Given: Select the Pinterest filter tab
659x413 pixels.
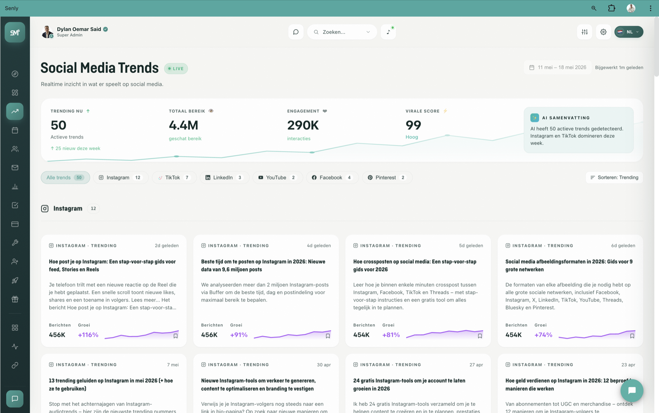Looking at the screenshot, I should pos(387,178).
